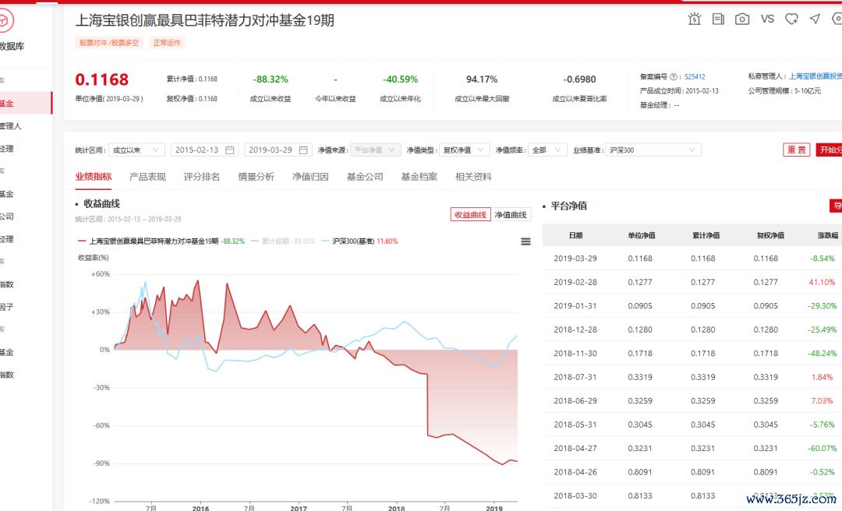
Task: Click the 2018-04-26 table row date
Action: click(x=575, y=472)
